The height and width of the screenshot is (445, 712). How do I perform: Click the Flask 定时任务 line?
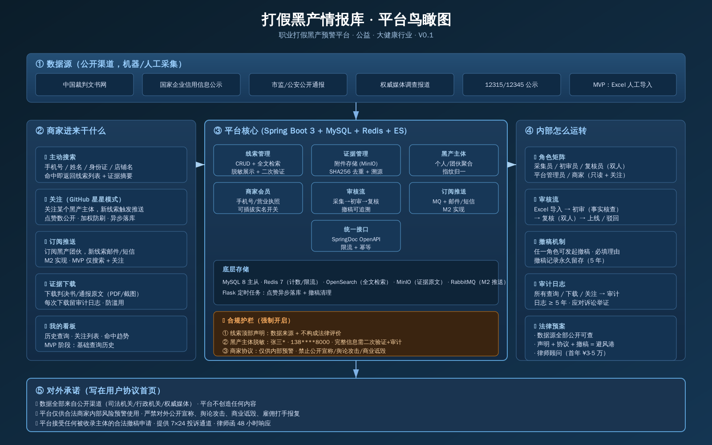pos(277,293)
